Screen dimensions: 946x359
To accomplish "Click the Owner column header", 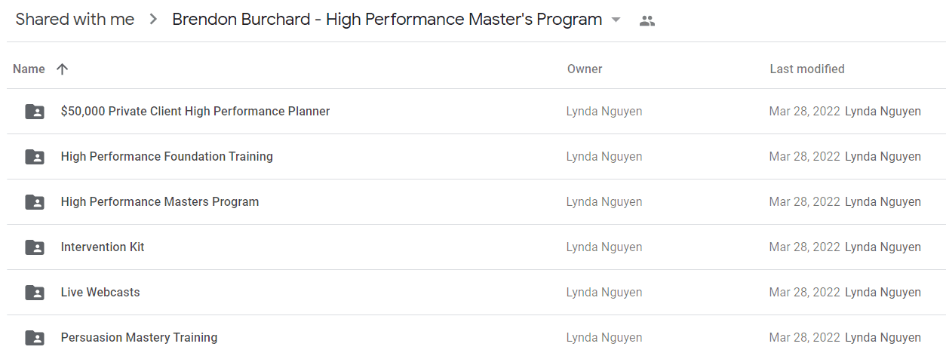I will click(x=585, y=69).
